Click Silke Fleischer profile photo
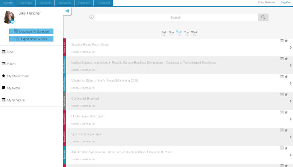 pos(9,17)
